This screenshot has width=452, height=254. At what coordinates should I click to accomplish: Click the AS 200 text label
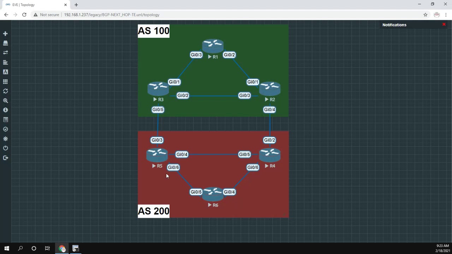pyautogui.click(x=154, y=211)
